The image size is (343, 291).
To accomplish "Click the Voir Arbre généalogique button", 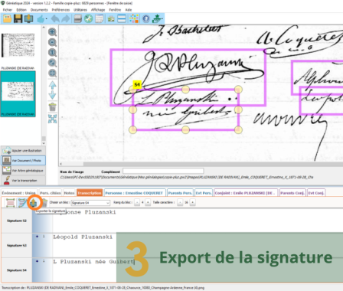I will (23, 171).
